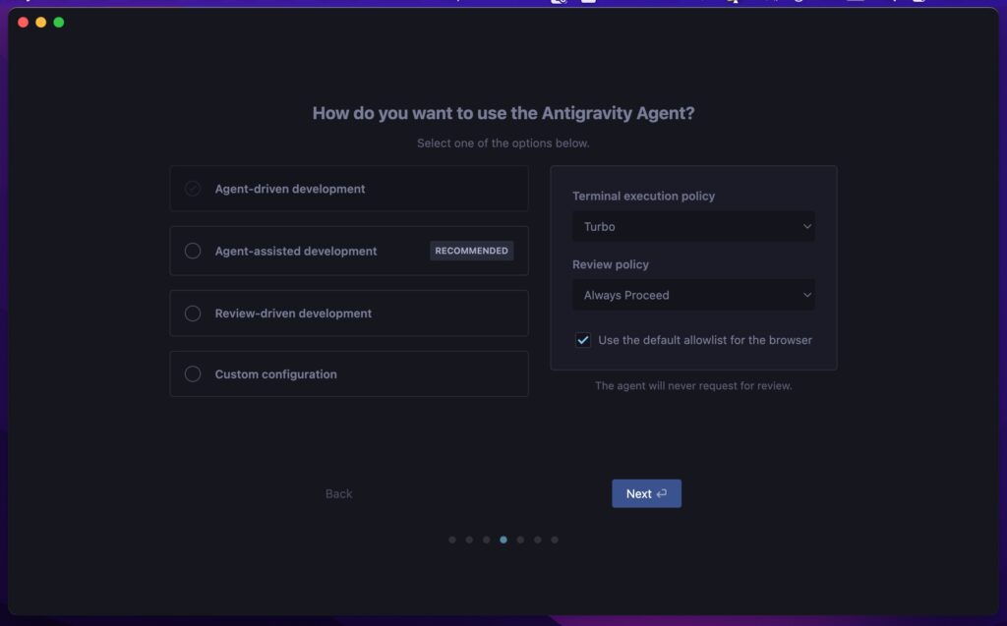The width and height of the screenshot is (1007, 626).
Task: Pick the Custom configuration radio button
Action: (x=193, y=374)
